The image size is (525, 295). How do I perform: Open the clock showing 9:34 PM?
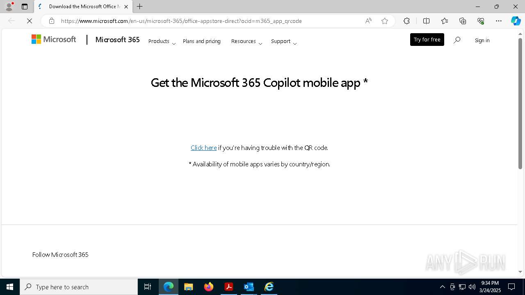pyautogui.click(x=490, y=286)
